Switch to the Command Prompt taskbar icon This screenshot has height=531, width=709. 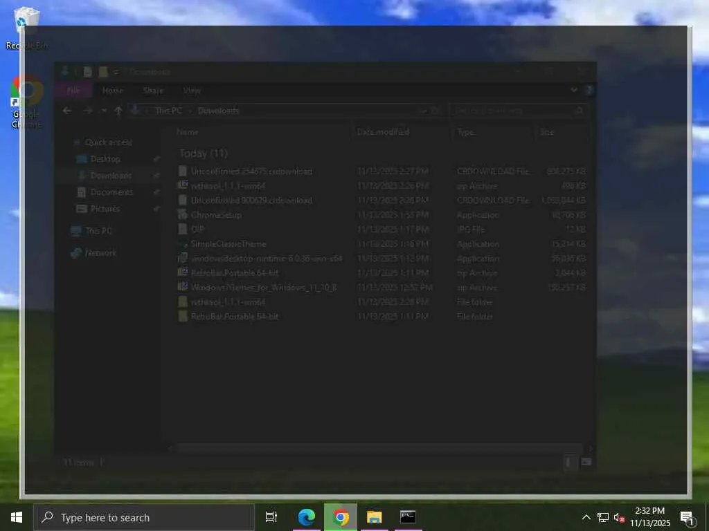tap(408, 517)
